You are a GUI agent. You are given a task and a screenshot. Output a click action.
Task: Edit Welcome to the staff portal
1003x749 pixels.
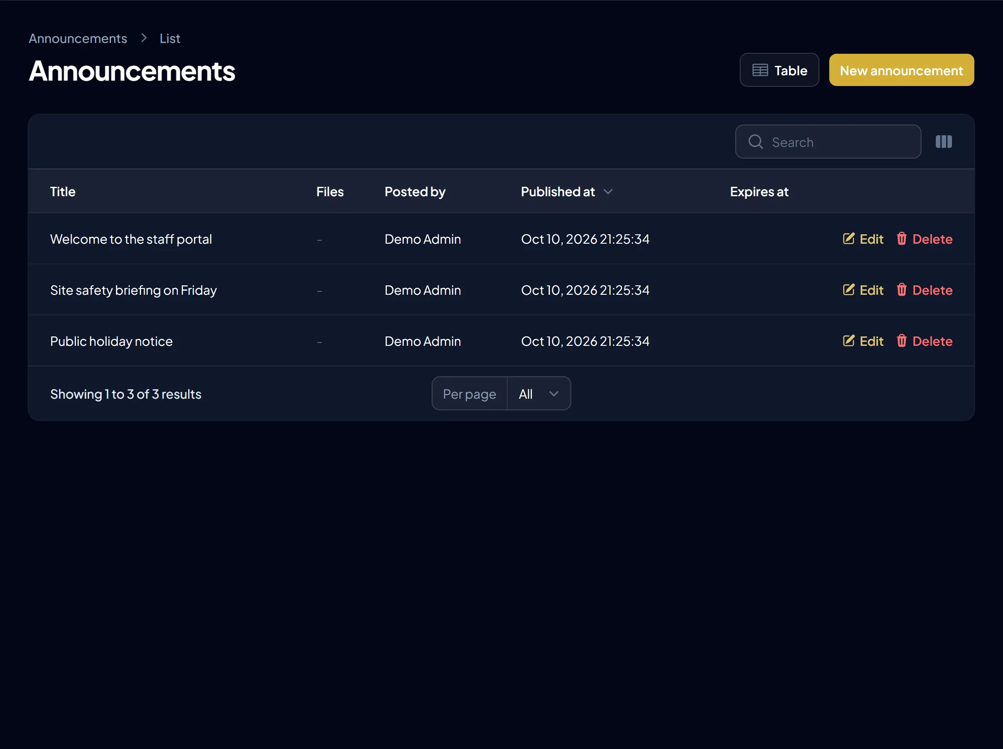(863, 239)
